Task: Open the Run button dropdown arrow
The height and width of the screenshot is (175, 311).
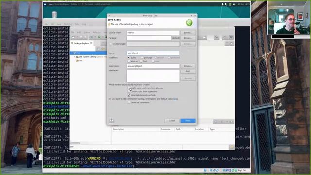Action: coord(103,37)
